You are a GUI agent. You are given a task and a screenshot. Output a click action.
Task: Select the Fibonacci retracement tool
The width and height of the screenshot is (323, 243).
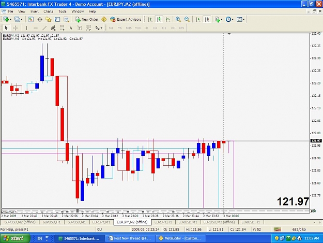[62, 28]
